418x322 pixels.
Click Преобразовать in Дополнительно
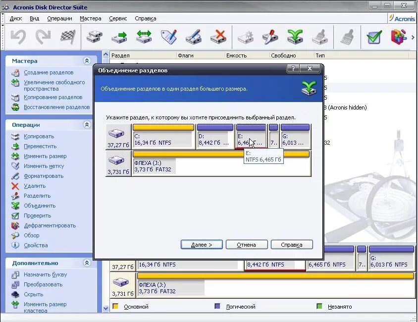tap(43, 284)
